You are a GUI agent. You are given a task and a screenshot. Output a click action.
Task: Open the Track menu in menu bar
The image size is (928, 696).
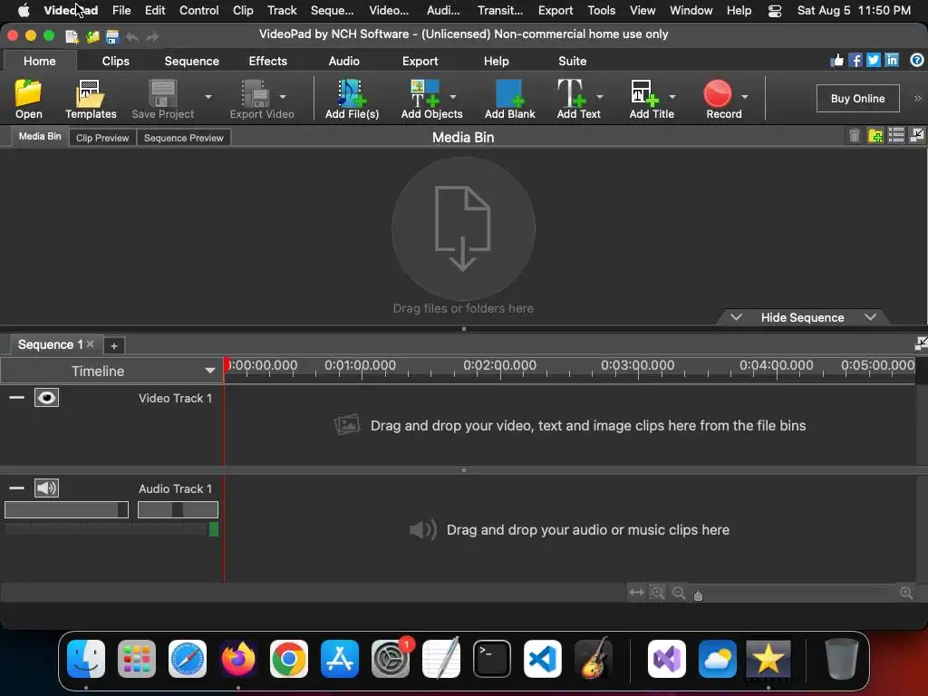pos(282,11)
